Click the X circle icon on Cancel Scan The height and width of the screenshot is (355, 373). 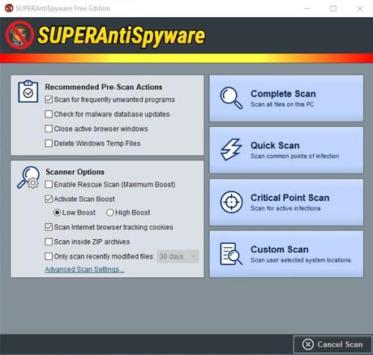[308, 344]
